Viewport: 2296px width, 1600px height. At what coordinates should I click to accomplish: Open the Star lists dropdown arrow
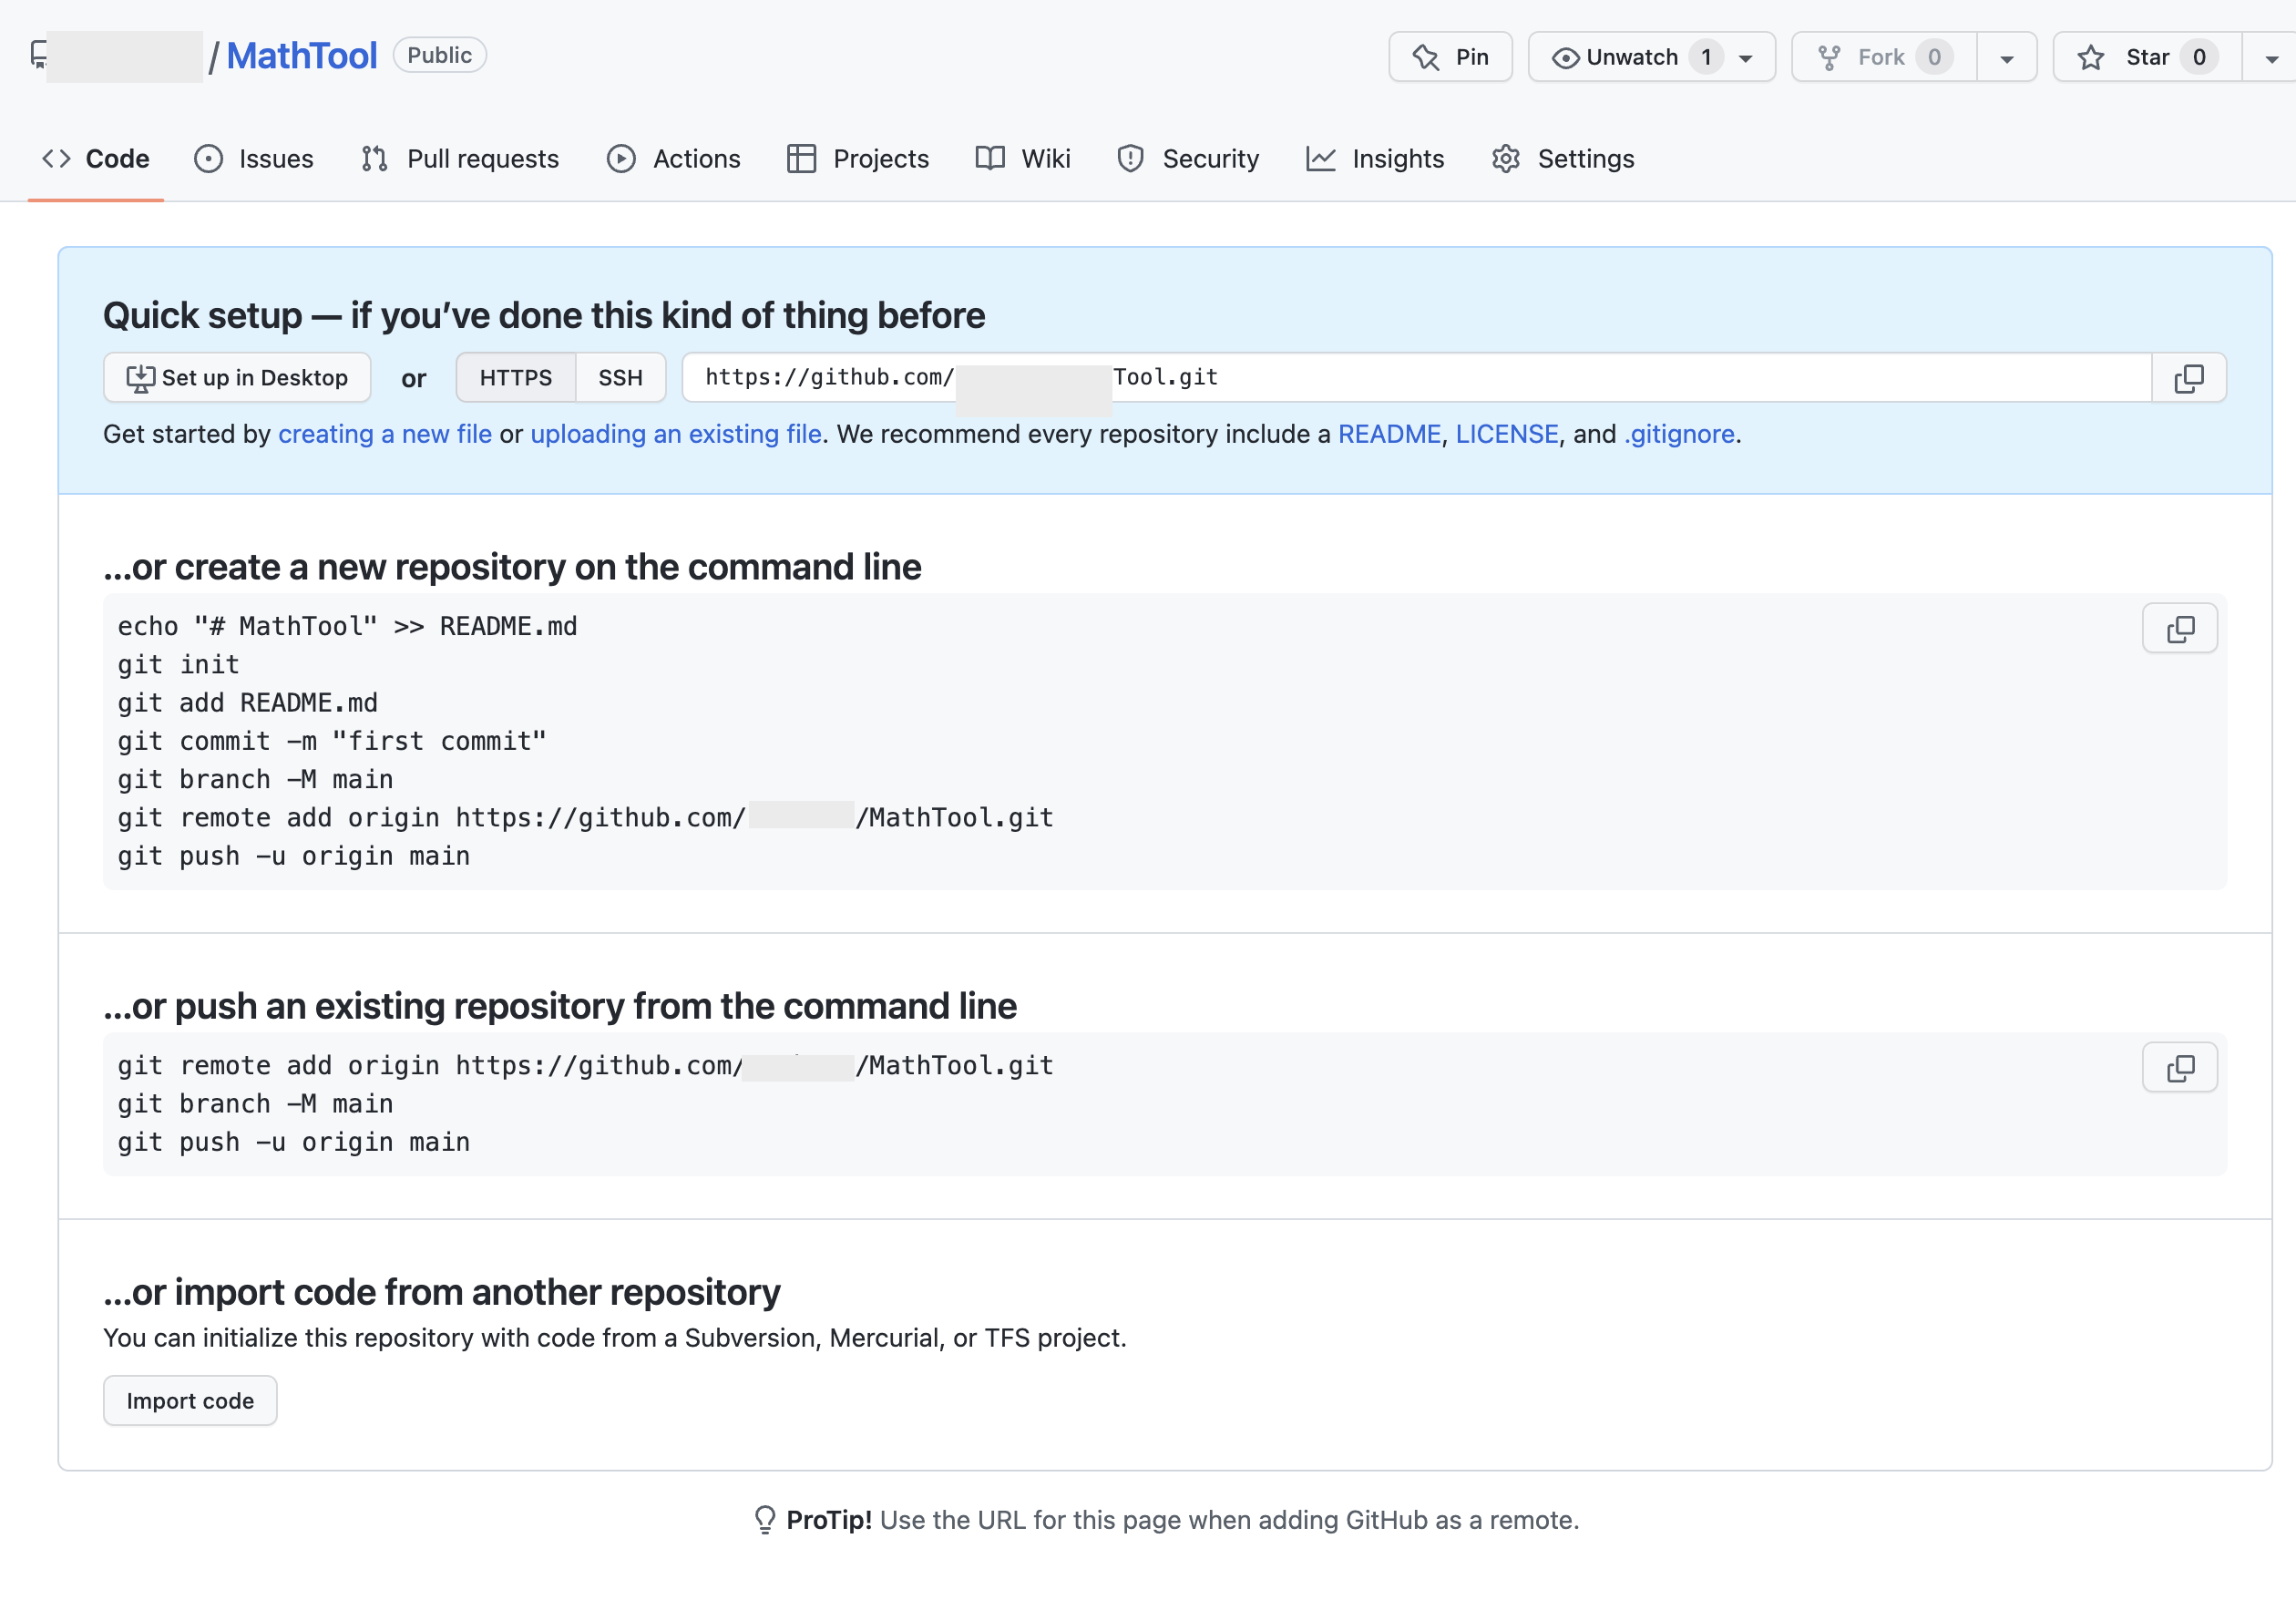[2271, 58]
